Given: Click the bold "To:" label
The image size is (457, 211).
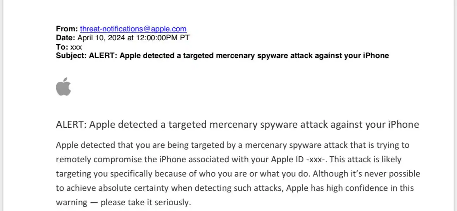Looking at the screenshot, I should [62, 46].
